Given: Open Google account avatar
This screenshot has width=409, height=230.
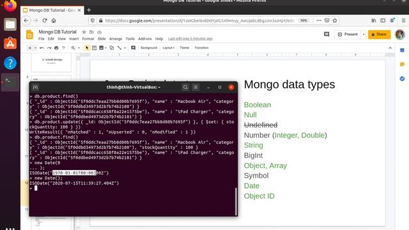Looking at the screenshot, I should point(399,34).
